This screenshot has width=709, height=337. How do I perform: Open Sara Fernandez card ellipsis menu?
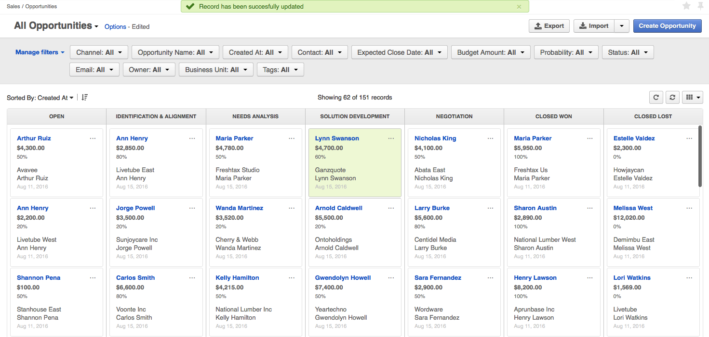coord(490,278)
